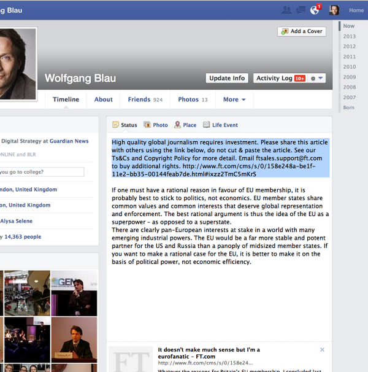
Task: Open the More dropdown tab
Action: coord(234,99)
